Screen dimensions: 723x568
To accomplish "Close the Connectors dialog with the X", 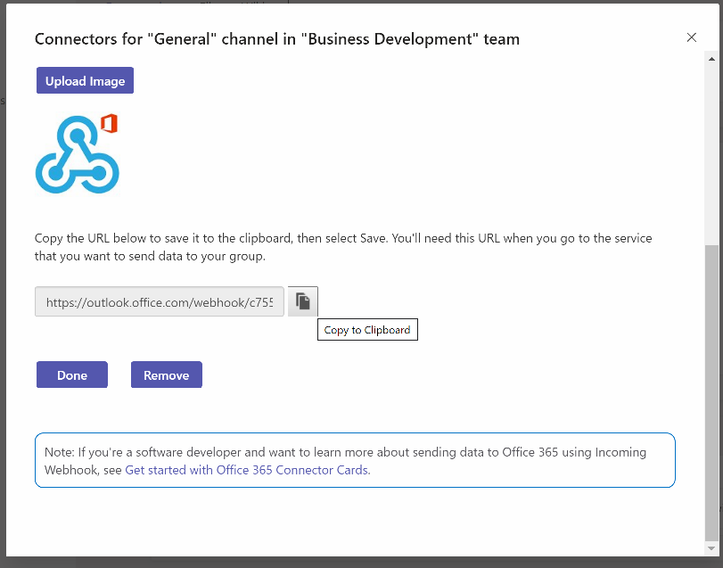I will (691, 37).
